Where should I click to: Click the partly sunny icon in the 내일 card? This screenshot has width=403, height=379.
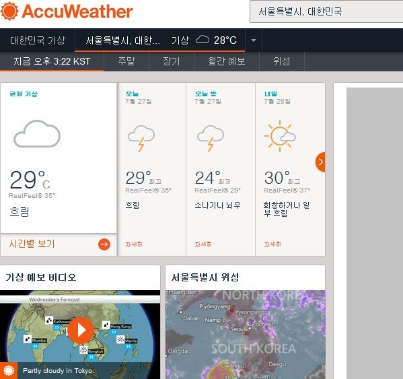pyautogui.click(x=280, y=136)
